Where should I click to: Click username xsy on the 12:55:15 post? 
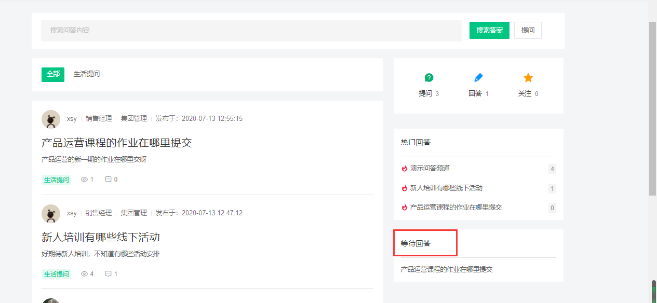[72, 119]
